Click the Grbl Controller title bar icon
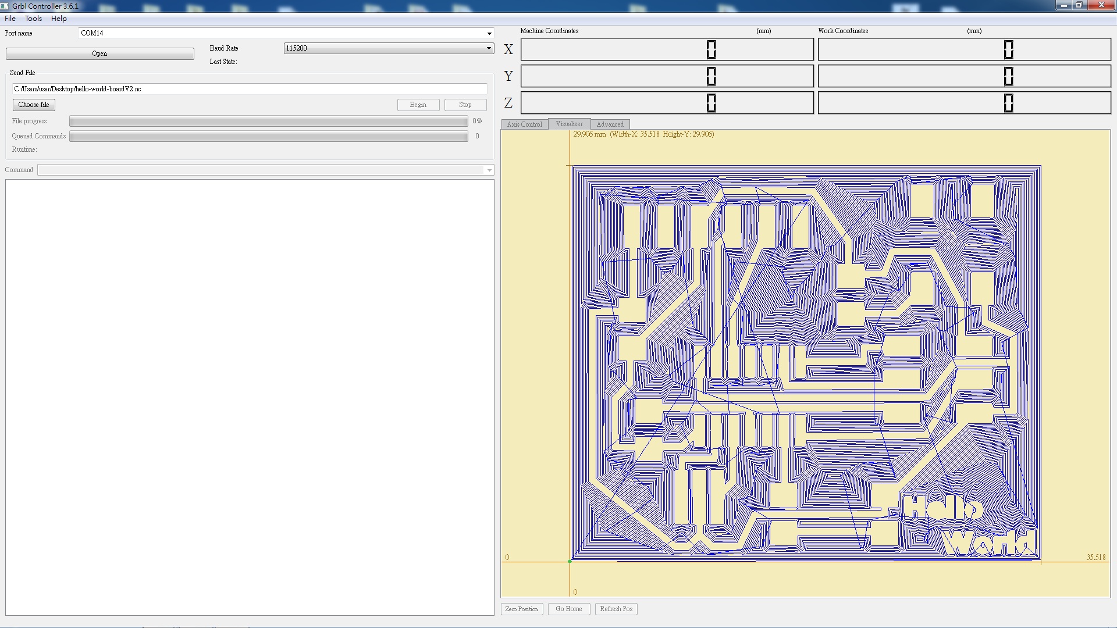 (x=6, y=6)
